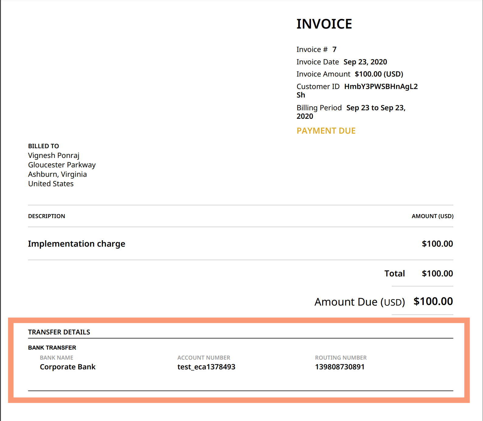Image resolution: width=483 pixels, height=421 pixels.
Task: Select the Invoice Amount $100.00 (USD) value
Action: (x=379, y=74)
